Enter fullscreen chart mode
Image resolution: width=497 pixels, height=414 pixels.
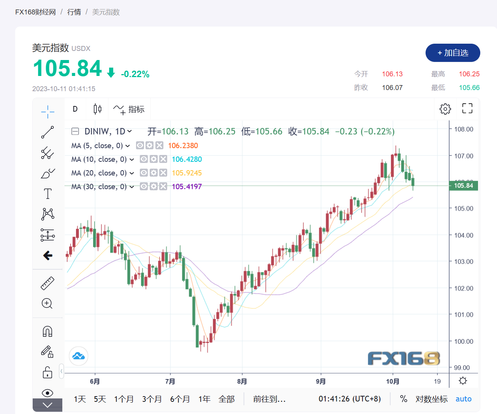(467, 109)
